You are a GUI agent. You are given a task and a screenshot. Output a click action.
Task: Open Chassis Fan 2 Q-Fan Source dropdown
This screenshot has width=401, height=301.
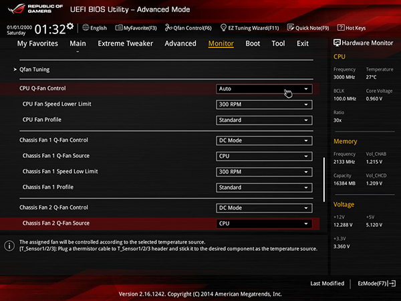click(x=264, y=223)
